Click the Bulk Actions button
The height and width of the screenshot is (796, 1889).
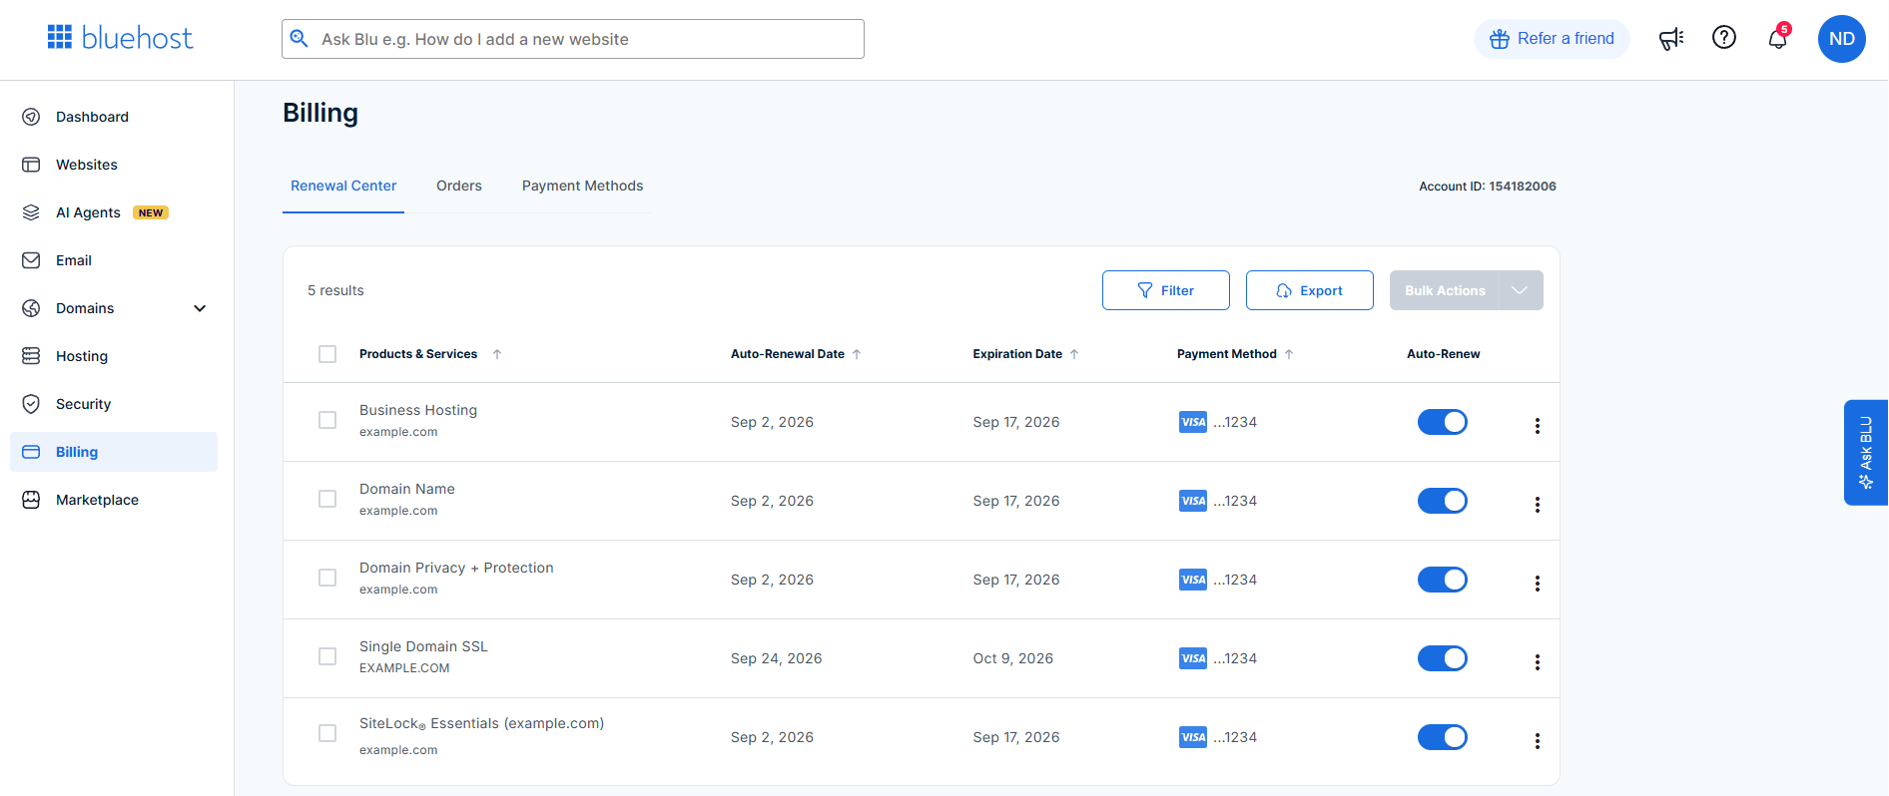point(1445,290)
